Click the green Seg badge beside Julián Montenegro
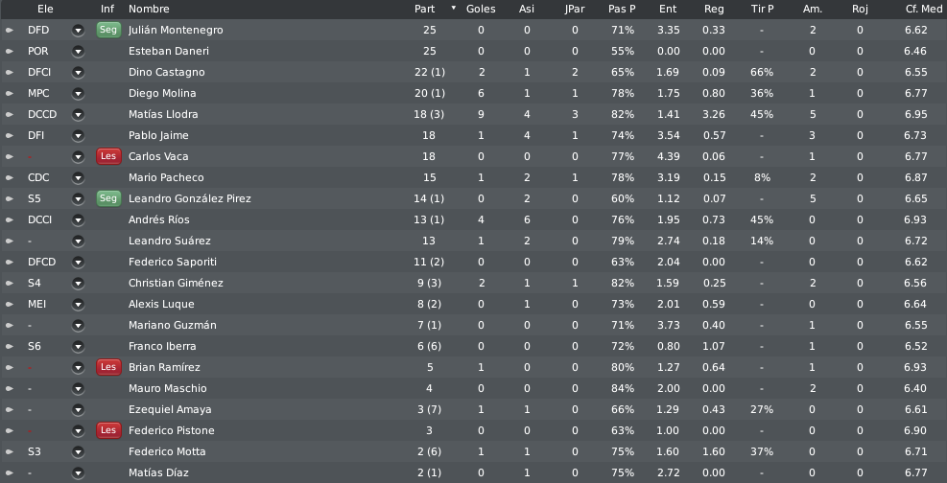This screenshot has height=483, width=947. click(108, 30)
